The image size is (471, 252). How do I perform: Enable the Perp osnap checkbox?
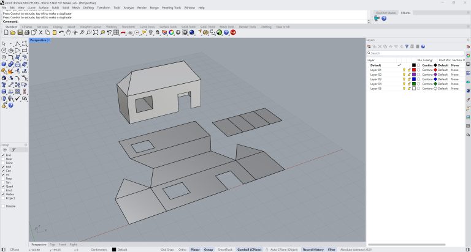click(x=3, y=179)
